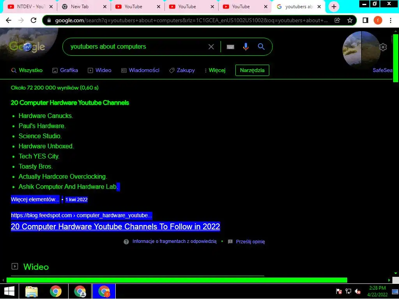Open Google quick settings gear
399x299 pixels.
[383, 47]
